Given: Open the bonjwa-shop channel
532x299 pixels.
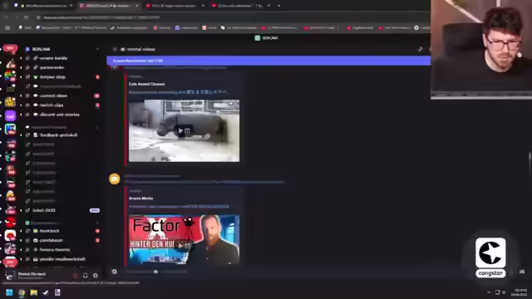Looking at the screenshot, I should click(x=52, y=77).
